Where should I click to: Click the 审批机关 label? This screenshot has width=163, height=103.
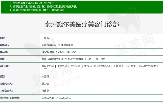[5, 45]
